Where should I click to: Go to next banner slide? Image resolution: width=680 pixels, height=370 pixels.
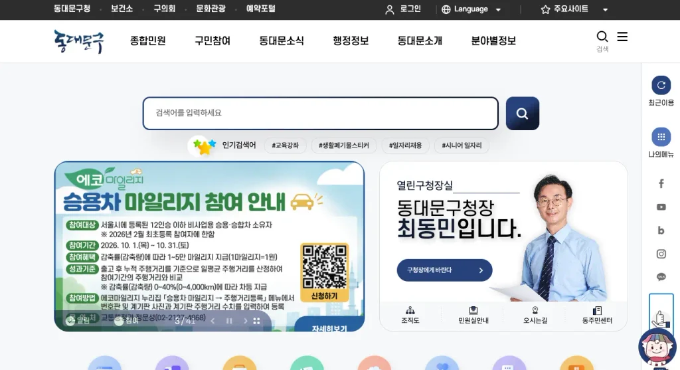[x=245, y=321]
